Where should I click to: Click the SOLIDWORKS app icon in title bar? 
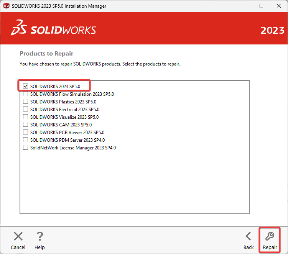click(x=7, y=6)
